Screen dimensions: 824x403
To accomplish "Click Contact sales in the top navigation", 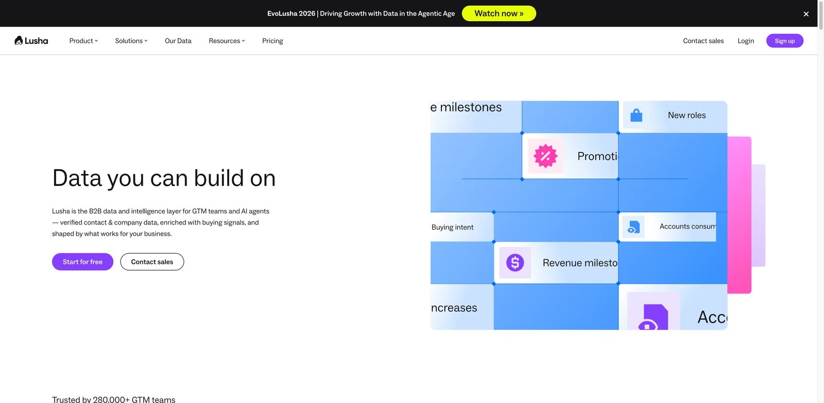I will tap(703, 41).
